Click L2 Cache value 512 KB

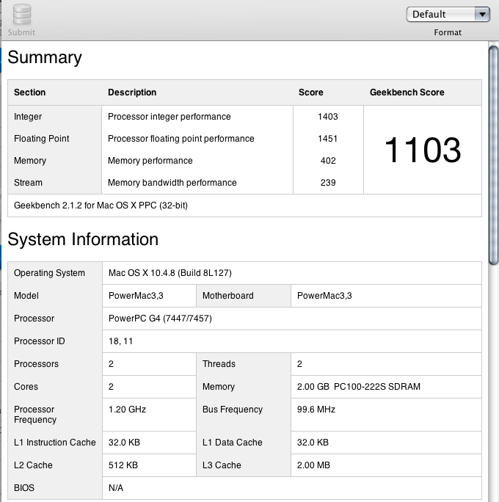coord(123,465)
